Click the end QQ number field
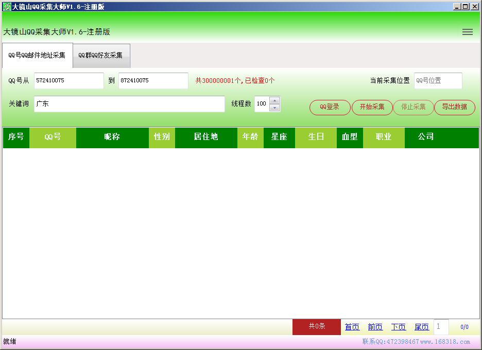This screenshot has height=350, width=482. (153, 81)
